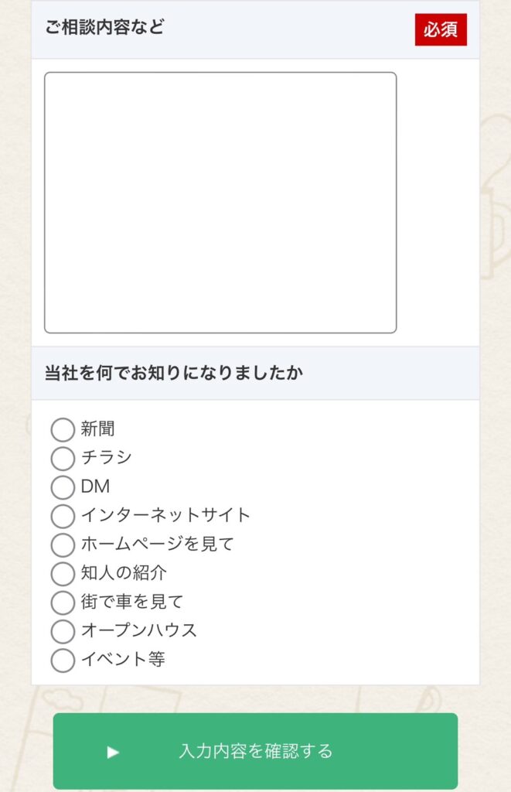The image size is (511, 792).
Task: Click inside the consultation details text area
Action: pos(223,201)
